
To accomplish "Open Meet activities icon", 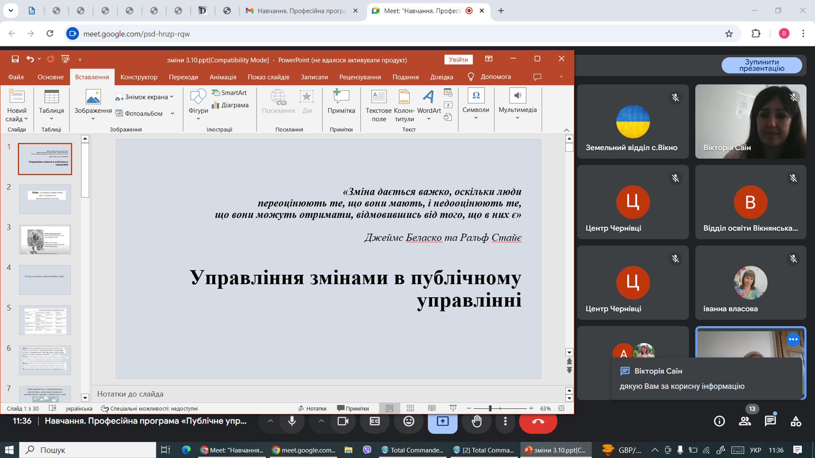I will coord(795,421).
